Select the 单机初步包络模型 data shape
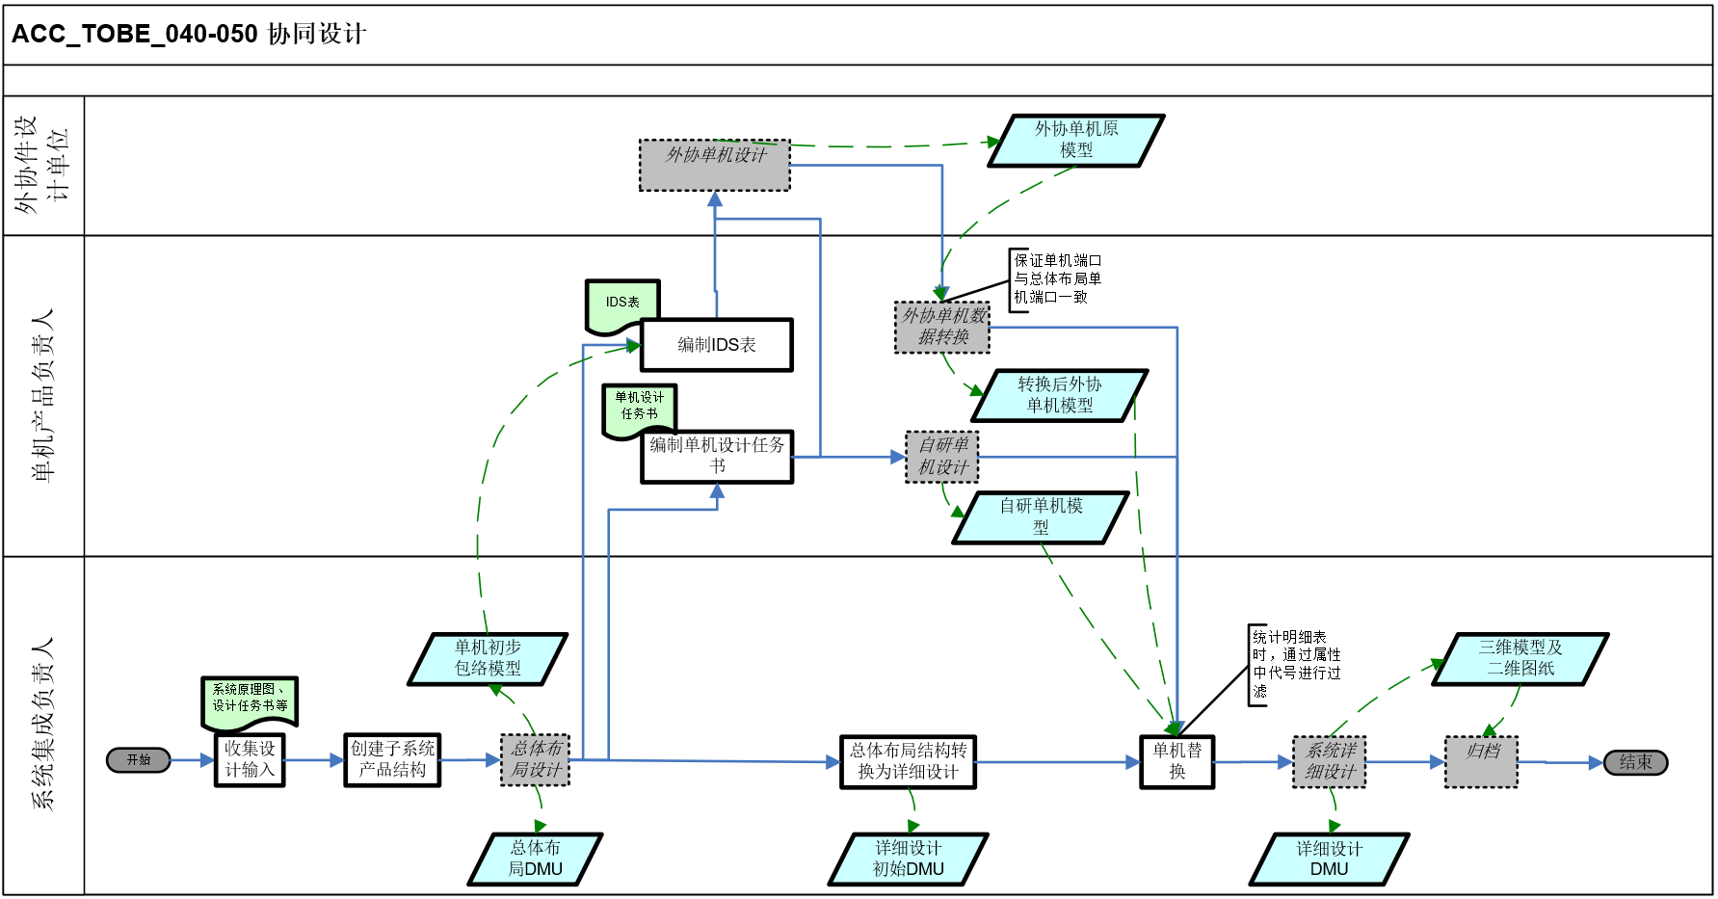 point(488,659)
